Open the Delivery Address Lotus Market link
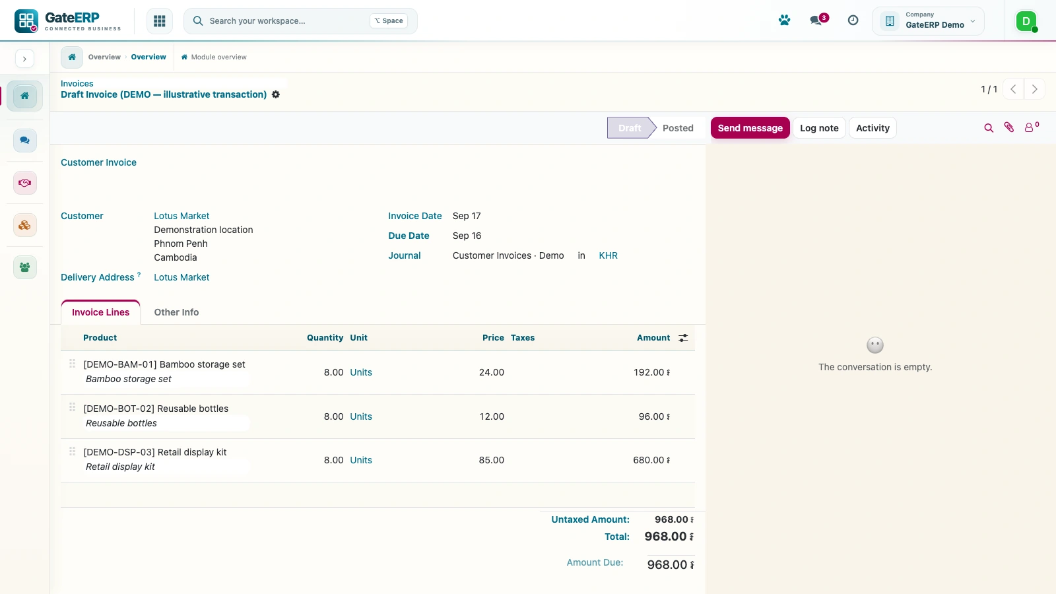Viewport: 1056px width, 594px height. point(181,277)
